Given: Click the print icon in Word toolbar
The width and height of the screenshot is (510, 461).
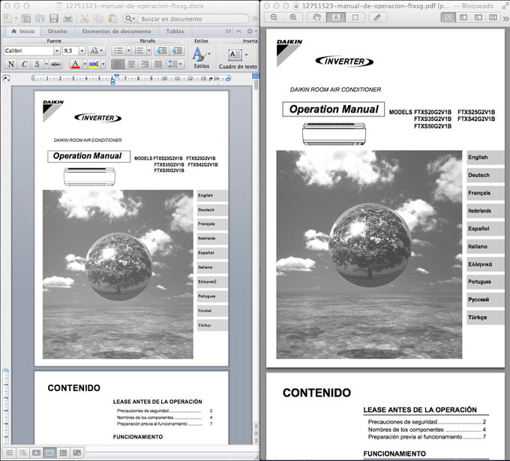Looking at the screenshot, I should click(x=68, y=19).
